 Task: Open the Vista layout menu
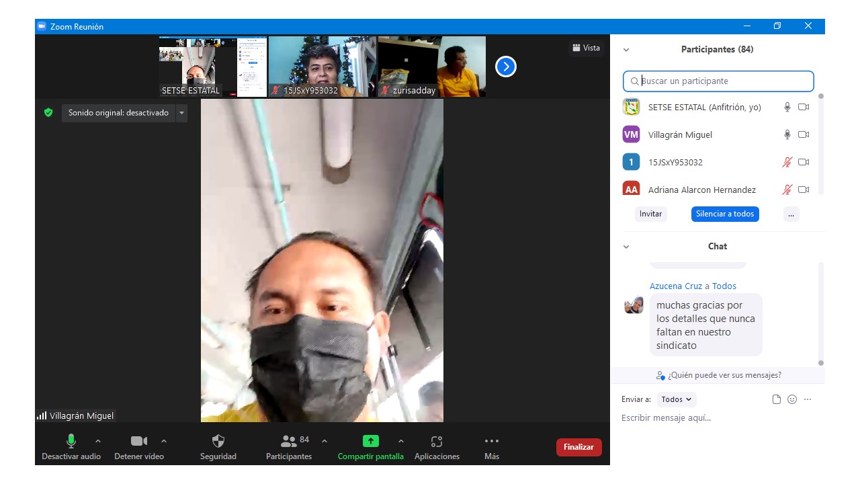[586, 48]
